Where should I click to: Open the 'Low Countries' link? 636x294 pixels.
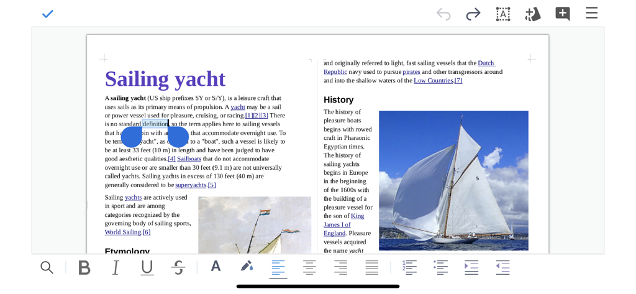(433, 80)
